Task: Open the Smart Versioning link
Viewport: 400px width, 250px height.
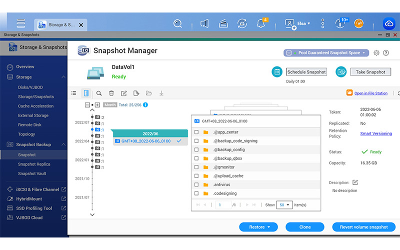Action: click(376, 133)
